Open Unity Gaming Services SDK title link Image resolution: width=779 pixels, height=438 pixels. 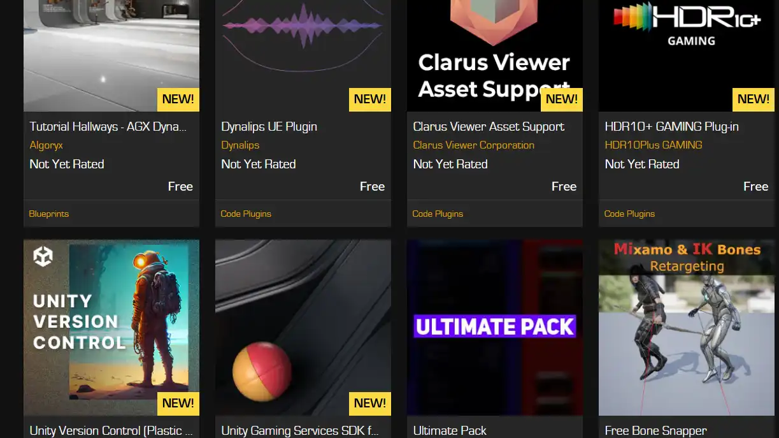[x=299, y=431]
